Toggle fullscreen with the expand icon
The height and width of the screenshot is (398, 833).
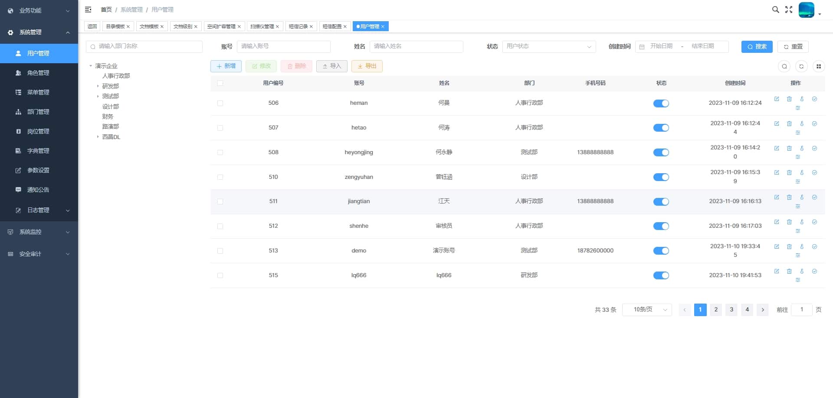click(789, 10)
